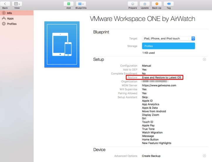
Task: Open the View mode dropdown
Action: point(17,4)
